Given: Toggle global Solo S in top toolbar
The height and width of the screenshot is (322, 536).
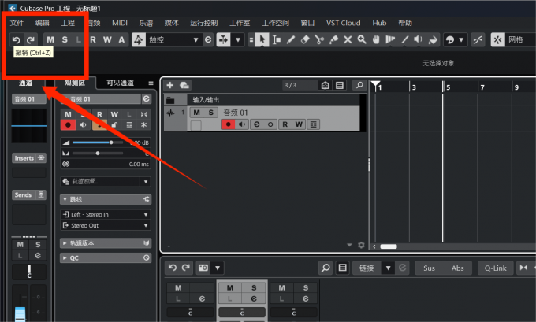Looking at the screenshot, I should [65, 39].
